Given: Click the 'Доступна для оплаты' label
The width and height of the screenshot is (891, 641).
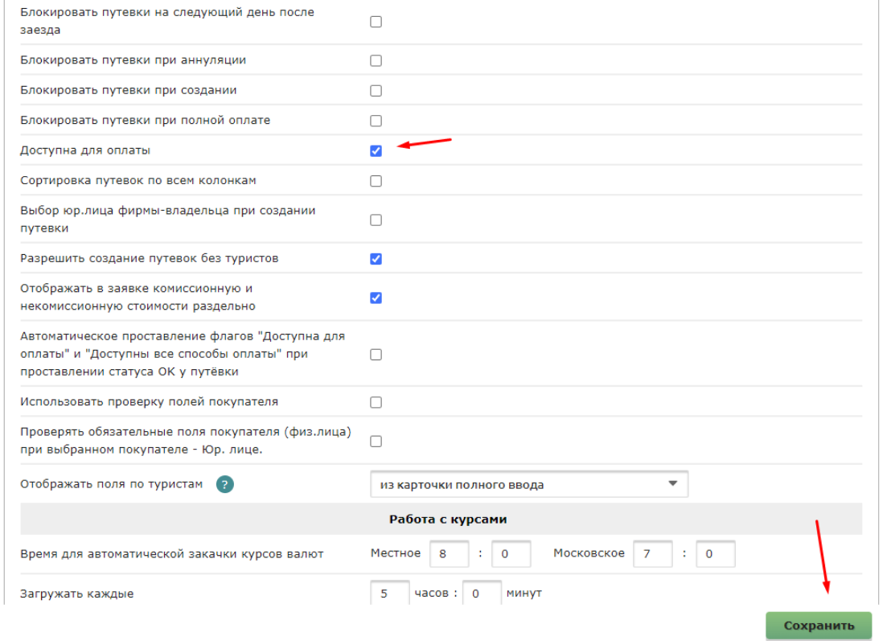Looking at the screenshot, I should tap(85, 150).
